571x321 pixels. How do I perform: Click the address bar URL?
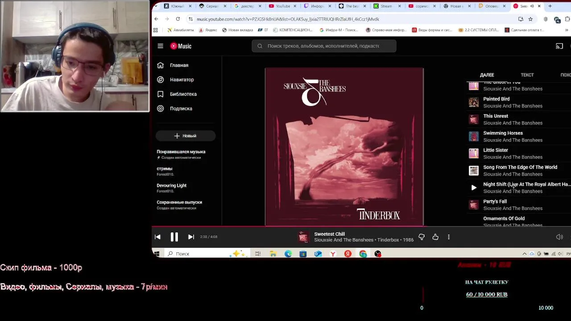pyautogui.click(x=288, y=19)
